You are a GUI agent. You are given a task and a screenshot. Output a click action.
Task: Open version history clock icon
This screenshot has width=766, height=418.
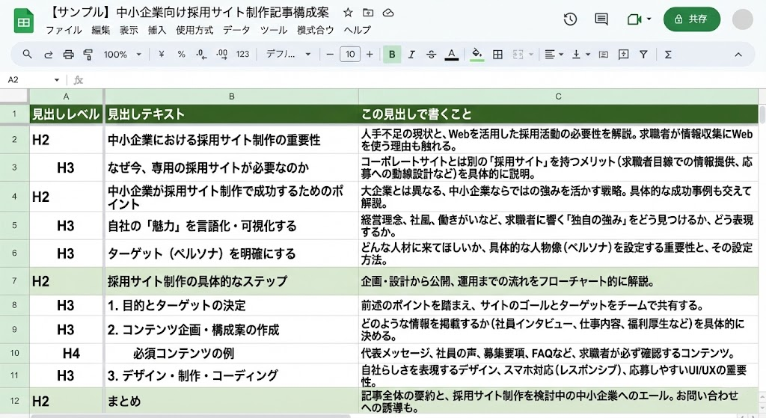(570, 19)
